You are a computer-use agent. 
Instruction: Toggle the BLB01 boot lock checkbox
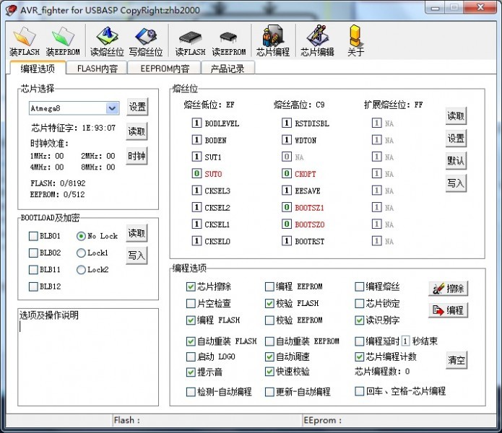click(33, 236)
